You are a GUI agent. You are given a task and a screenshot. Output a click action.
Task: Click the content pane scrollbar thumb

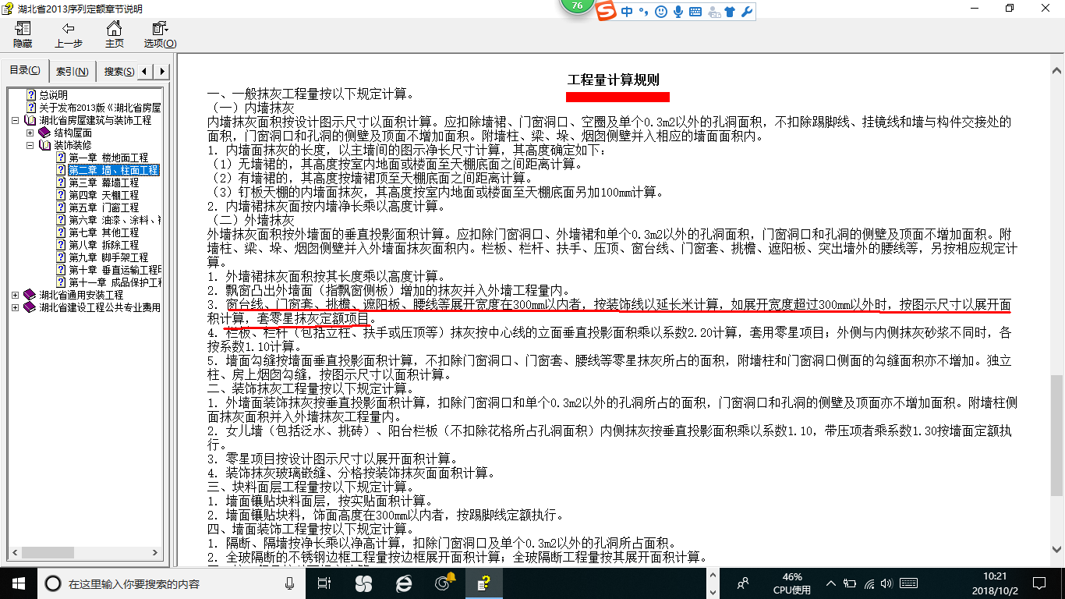coord(1057,434)
